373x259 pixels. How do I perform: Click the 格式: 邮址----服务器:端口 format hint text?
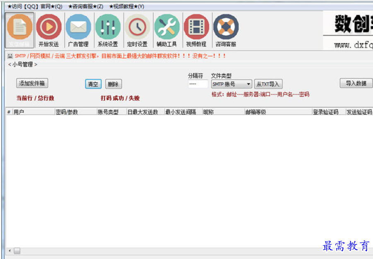pyautogui.click(x=260, y=94)
